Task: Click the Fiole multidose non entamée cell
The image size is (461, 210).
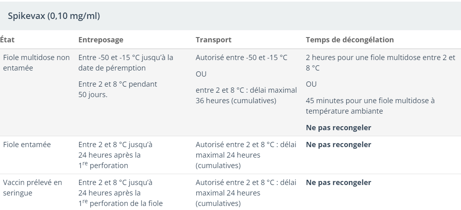Action: [x=36, y=63]
